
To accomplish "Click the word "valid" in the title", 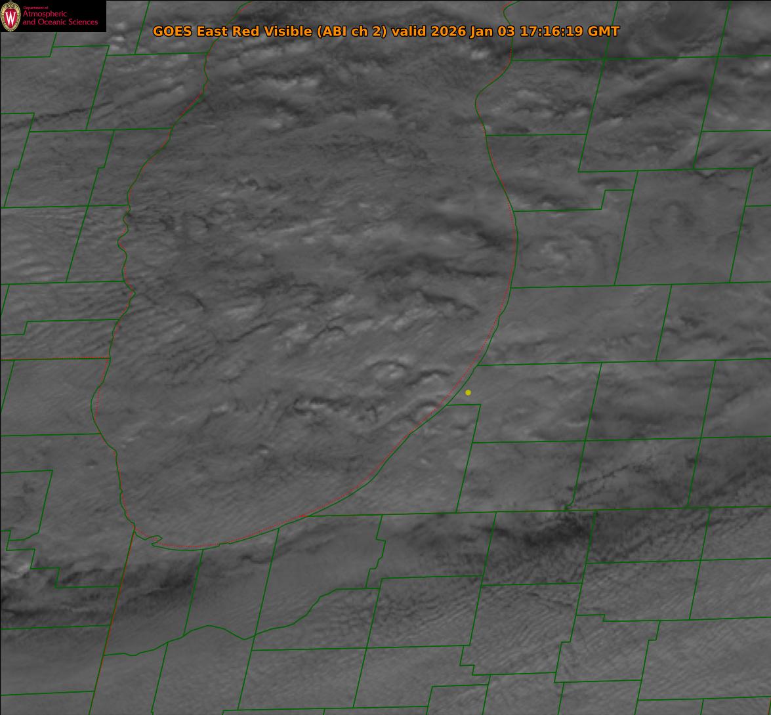I will coord(409,31).
